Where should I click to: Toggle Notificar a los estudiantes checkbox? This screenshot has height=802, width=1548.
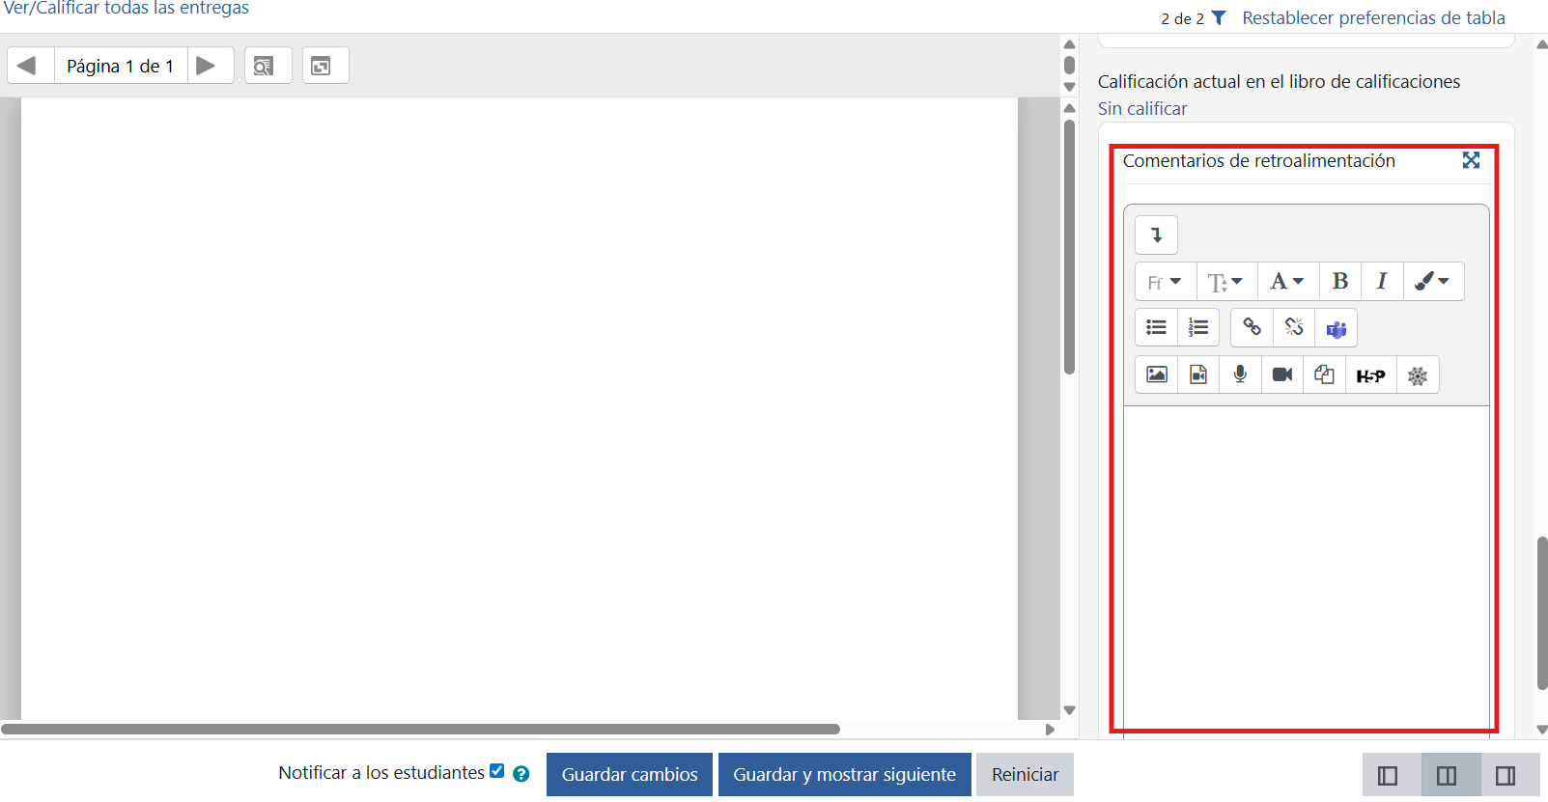pyautogui.click(x=496, y=770)
